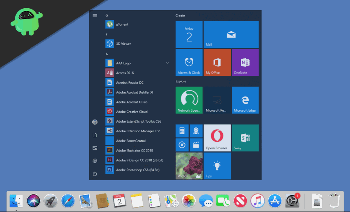Open the Power options button

[x=95, y=174]
